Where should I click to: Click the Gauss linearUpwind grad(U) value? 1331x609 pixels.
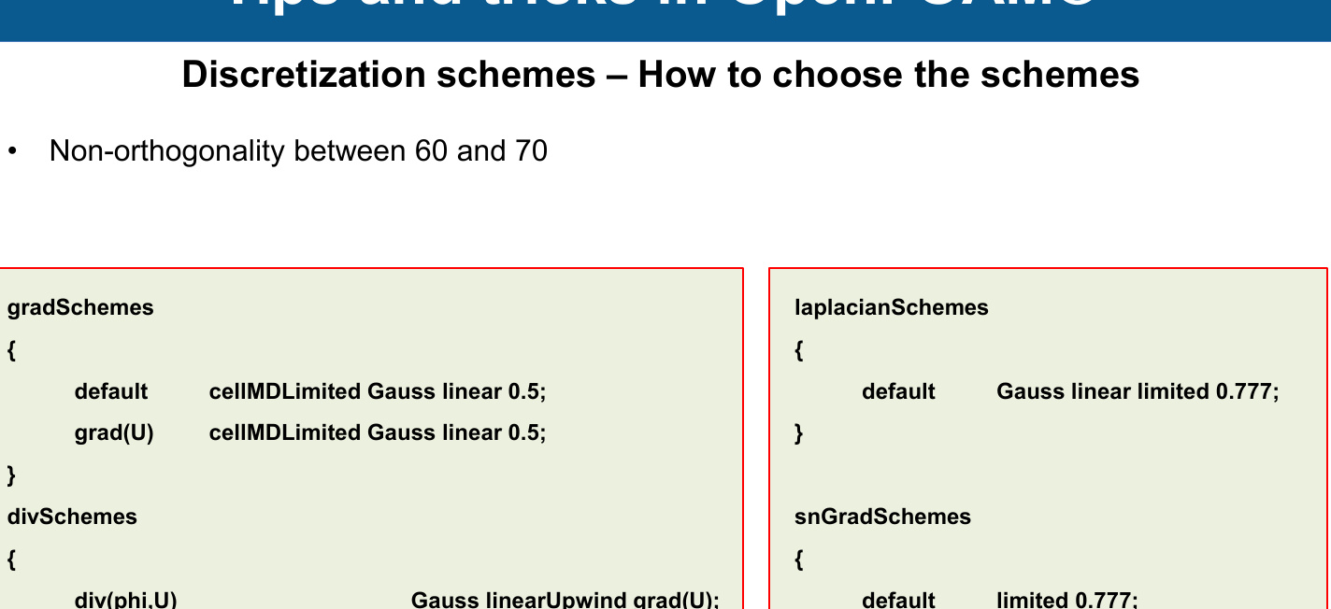(565, 599)
